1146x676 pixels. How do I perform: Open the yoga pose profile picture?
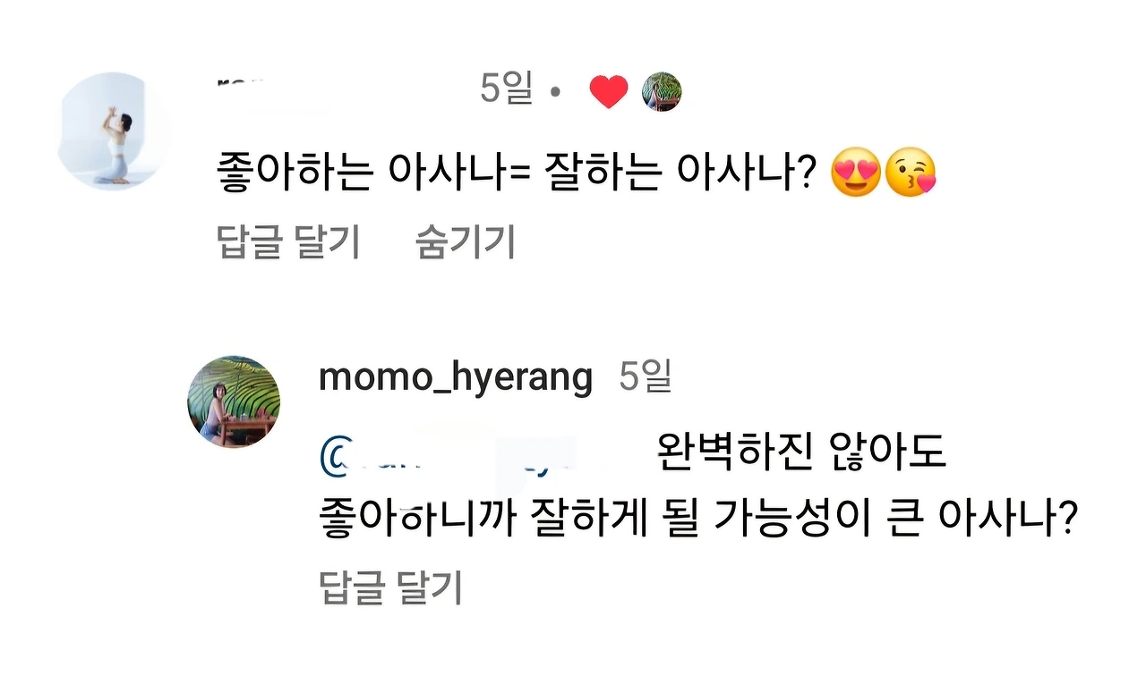pos(115,131)
